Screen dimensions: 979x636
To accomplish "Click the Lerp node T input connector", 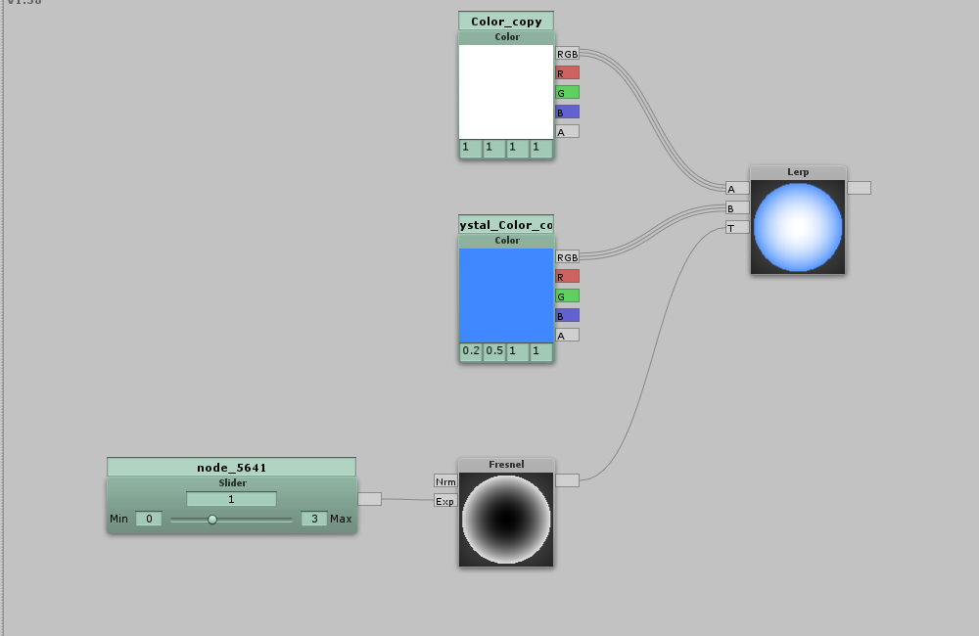I will pos(737,228).
